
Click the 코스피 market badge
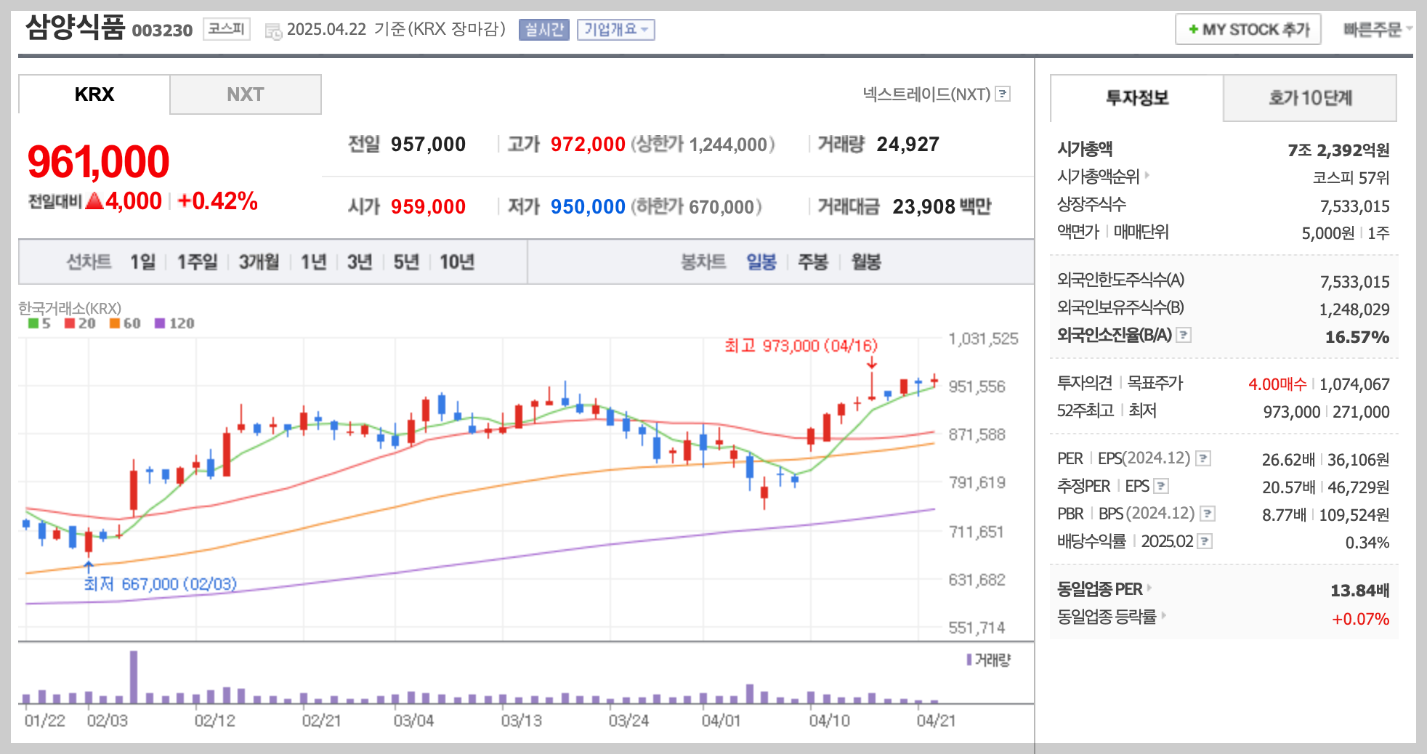(x=227, y=29)
